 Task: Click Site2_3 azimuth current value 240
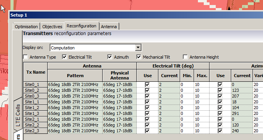(242, 131)
